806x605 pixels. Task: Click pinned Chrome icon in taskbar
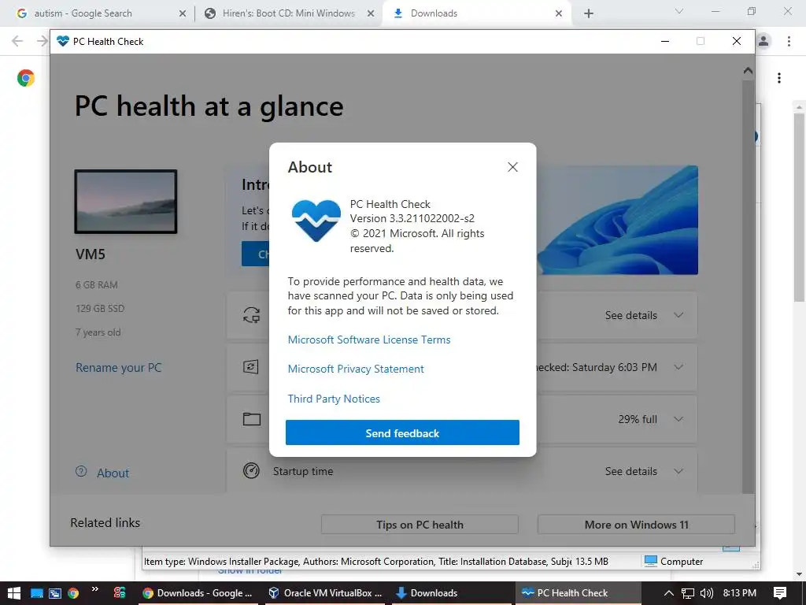(73, 593)
